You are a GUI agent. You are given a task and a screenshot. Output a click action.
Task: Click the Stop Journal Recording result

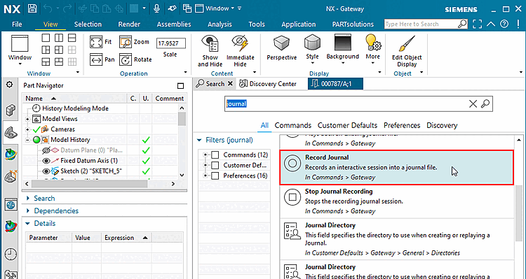click(x=397, y=201)
